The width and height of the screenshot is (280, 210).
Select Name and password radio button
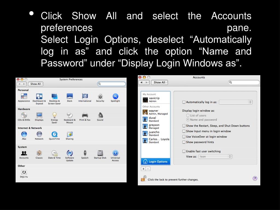tap(188, 120)
